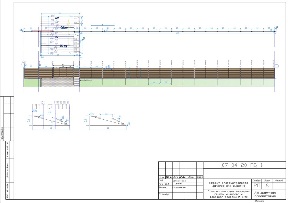Click the drawing number 07-04-20-ПБ-1
The height and width of the screenshot is (203, 288).
click(x=242, y=165)
